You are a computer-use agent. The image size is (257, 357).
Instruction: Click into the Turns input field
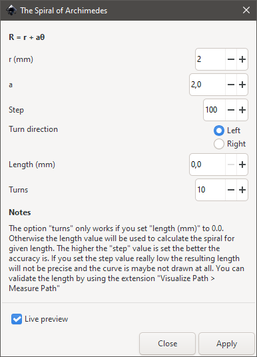click(x=210, y=190)
